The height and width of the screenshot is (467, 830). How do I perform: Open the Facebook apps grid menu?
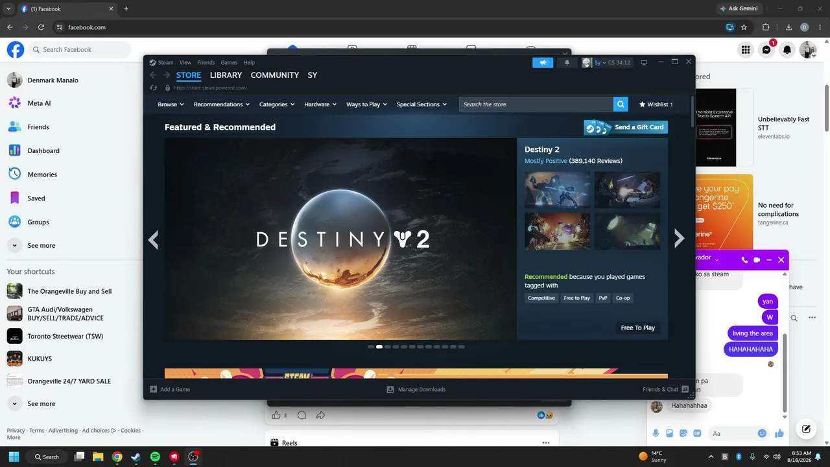click(x=746, y=49)
